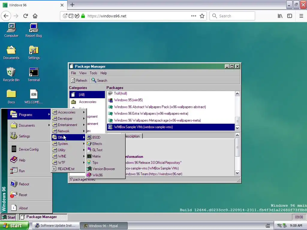Click the Windows 96 Start button
Viewport: 307px width, 230px height.
click(x=8, y=217)
